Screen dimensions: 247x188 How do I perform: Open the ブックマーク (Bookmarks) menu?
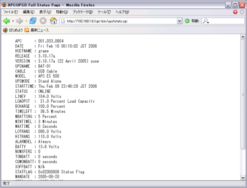point(83,12)
